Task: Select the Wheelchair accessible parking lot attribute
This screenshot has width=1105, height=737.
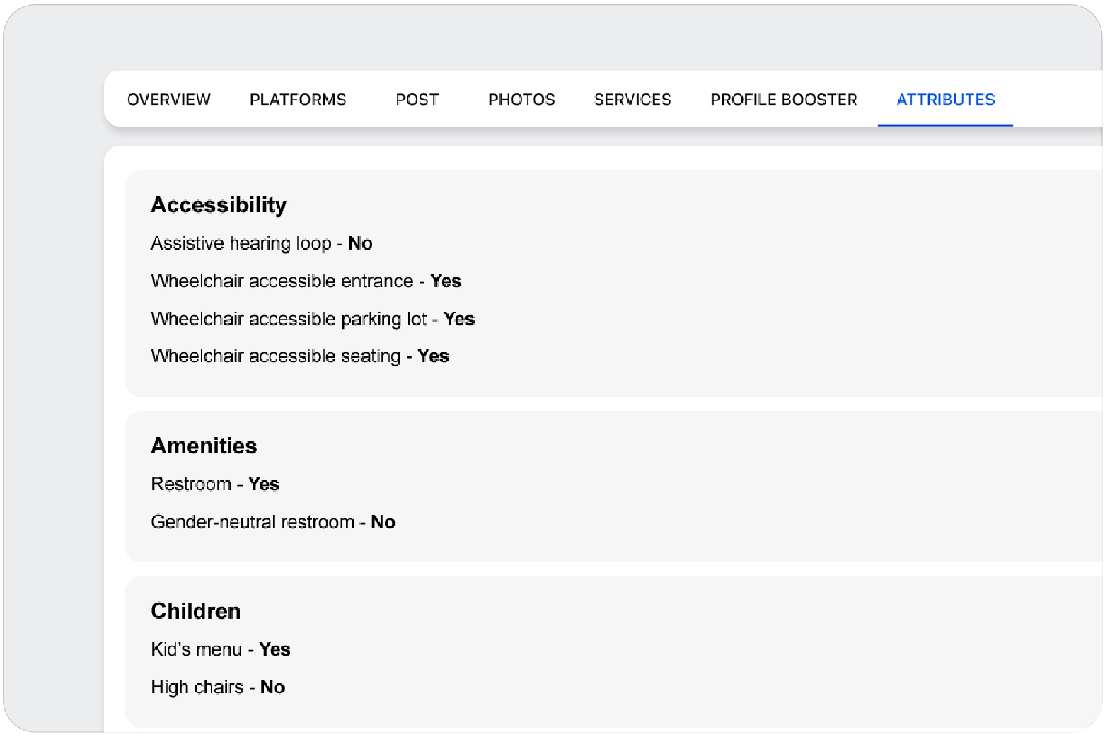Action: 289,320
